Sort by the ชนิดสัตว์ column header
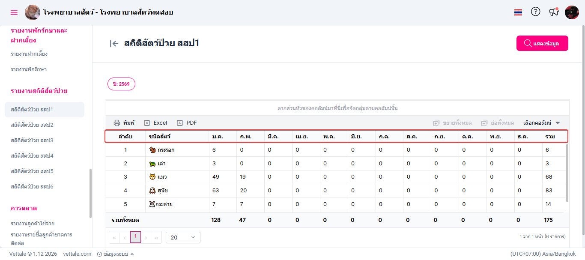 pyautogui.click(x=160, y=137)
